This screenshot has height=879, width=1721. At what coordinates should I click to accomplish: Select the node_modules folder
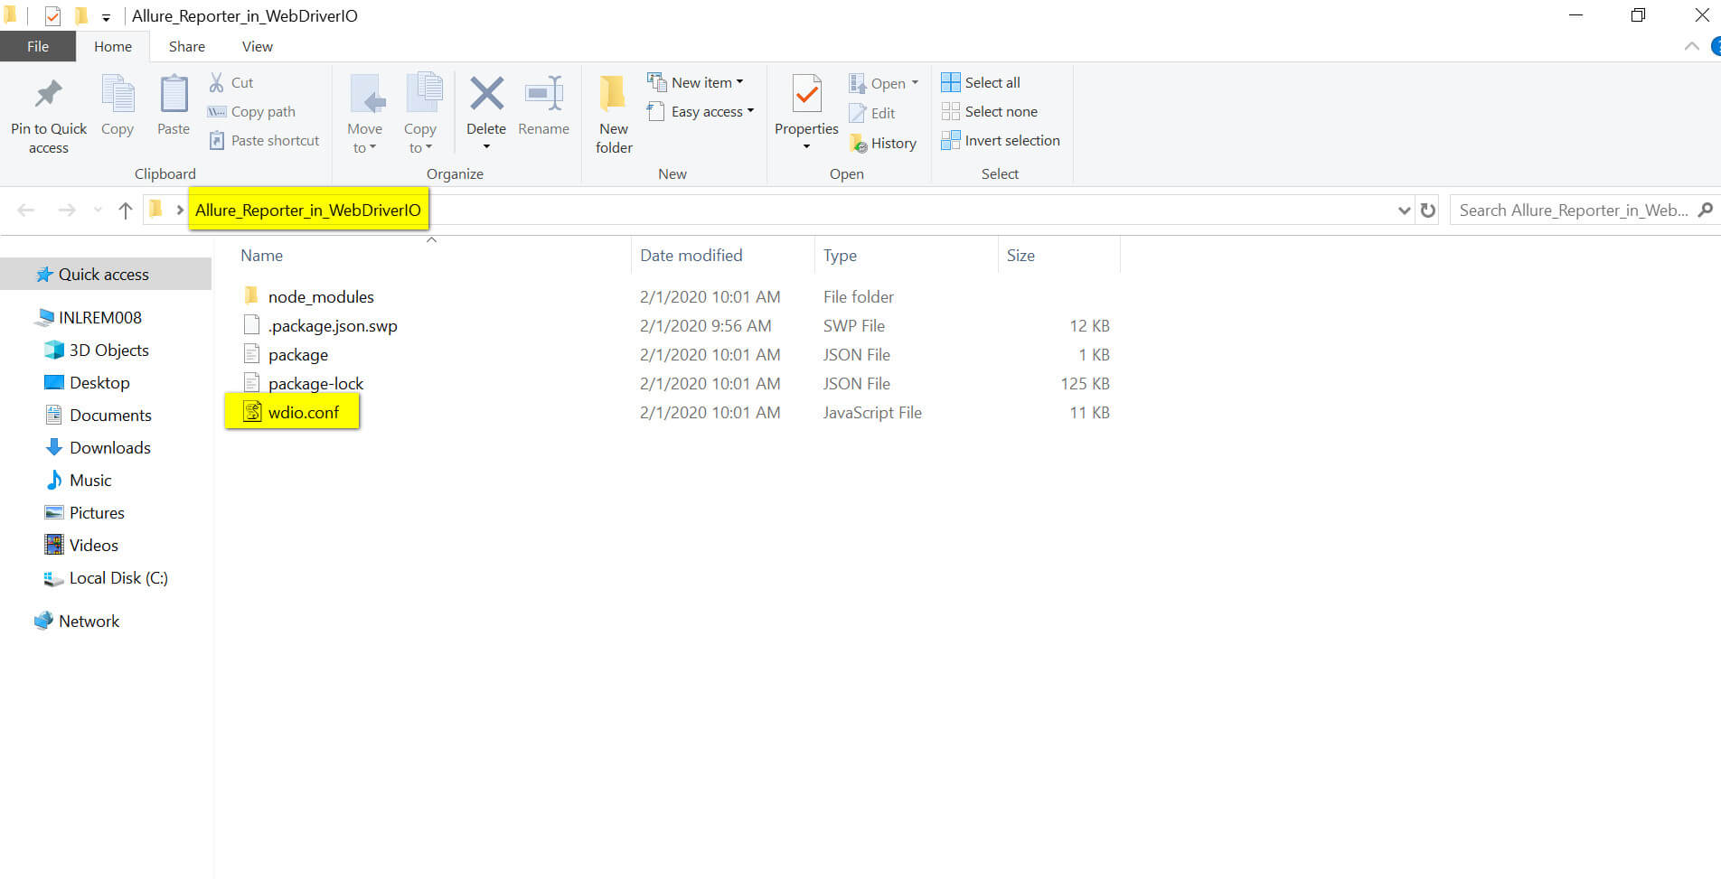pyautogui.click(x=321, y=296)
